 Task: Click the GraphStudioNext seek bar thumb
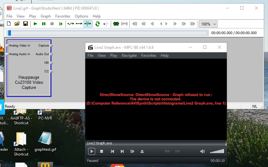pos(10,33)
